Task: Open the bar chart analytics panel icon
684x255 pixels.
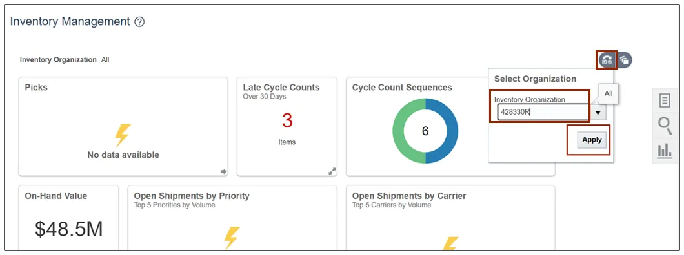Action: coord(665,151)
